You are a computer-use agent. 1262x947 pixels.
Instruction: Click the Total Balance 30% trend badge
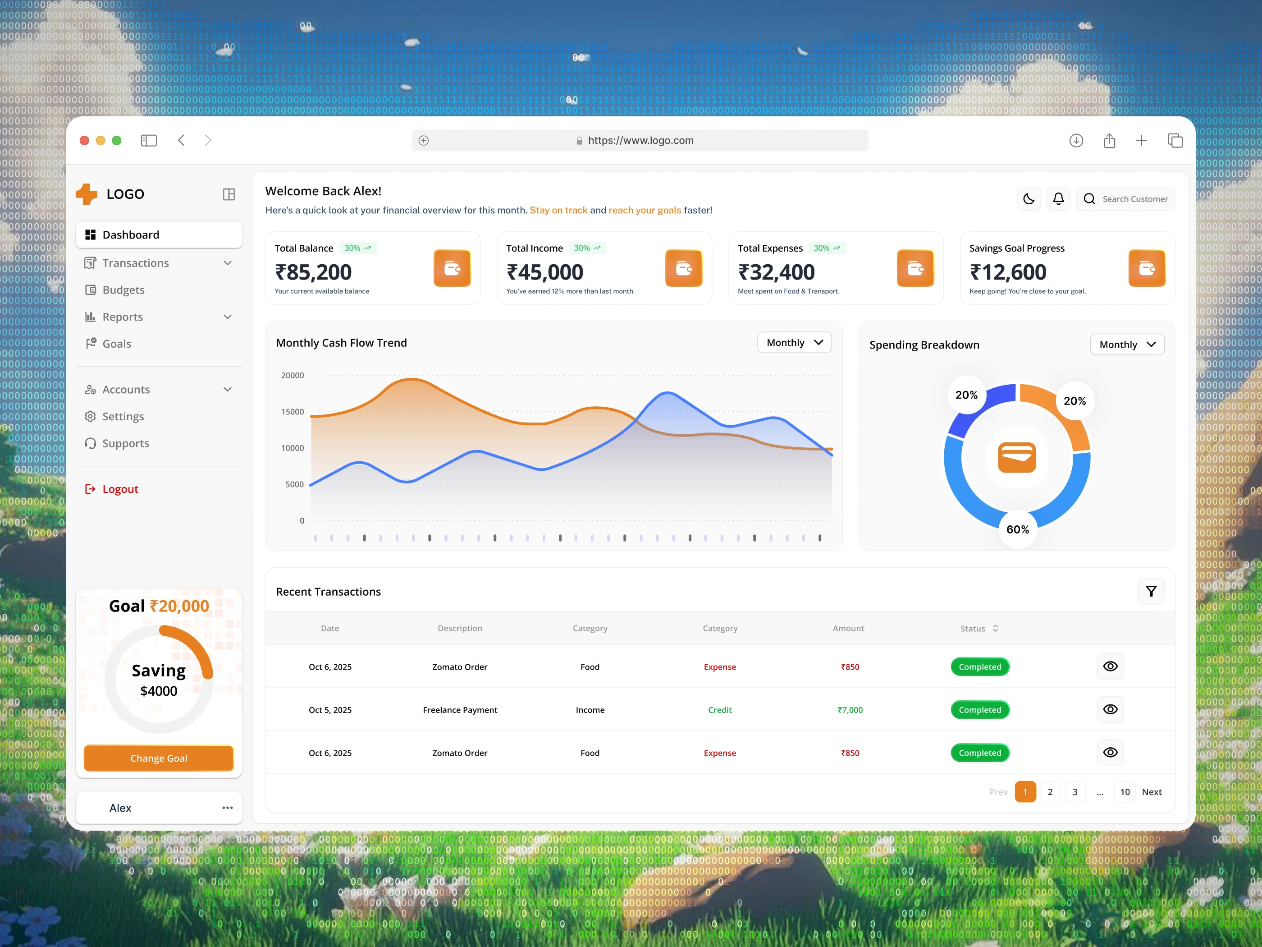pos(358,248)
